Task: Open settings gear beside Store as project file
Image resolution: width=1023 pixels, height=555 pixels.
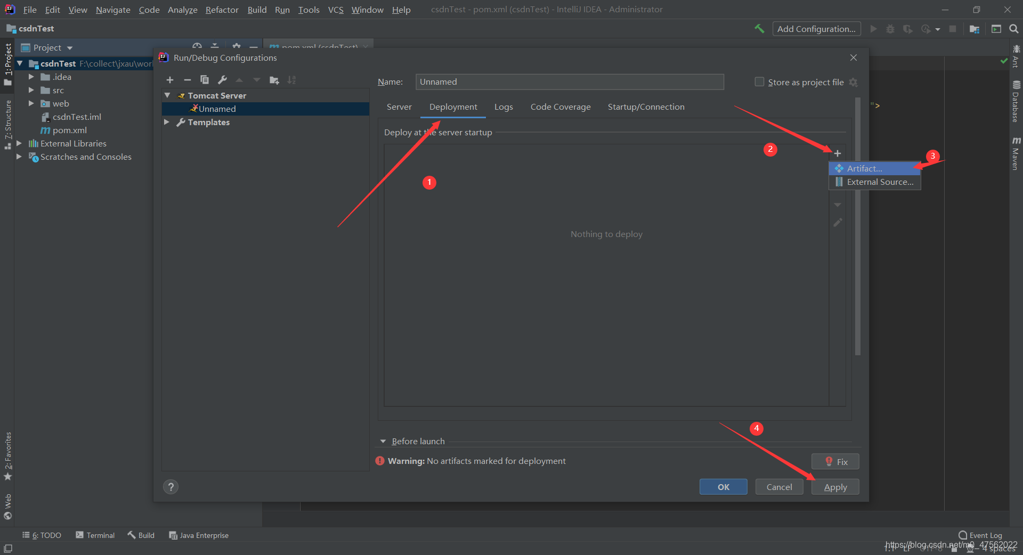Action: pos(854,82)
